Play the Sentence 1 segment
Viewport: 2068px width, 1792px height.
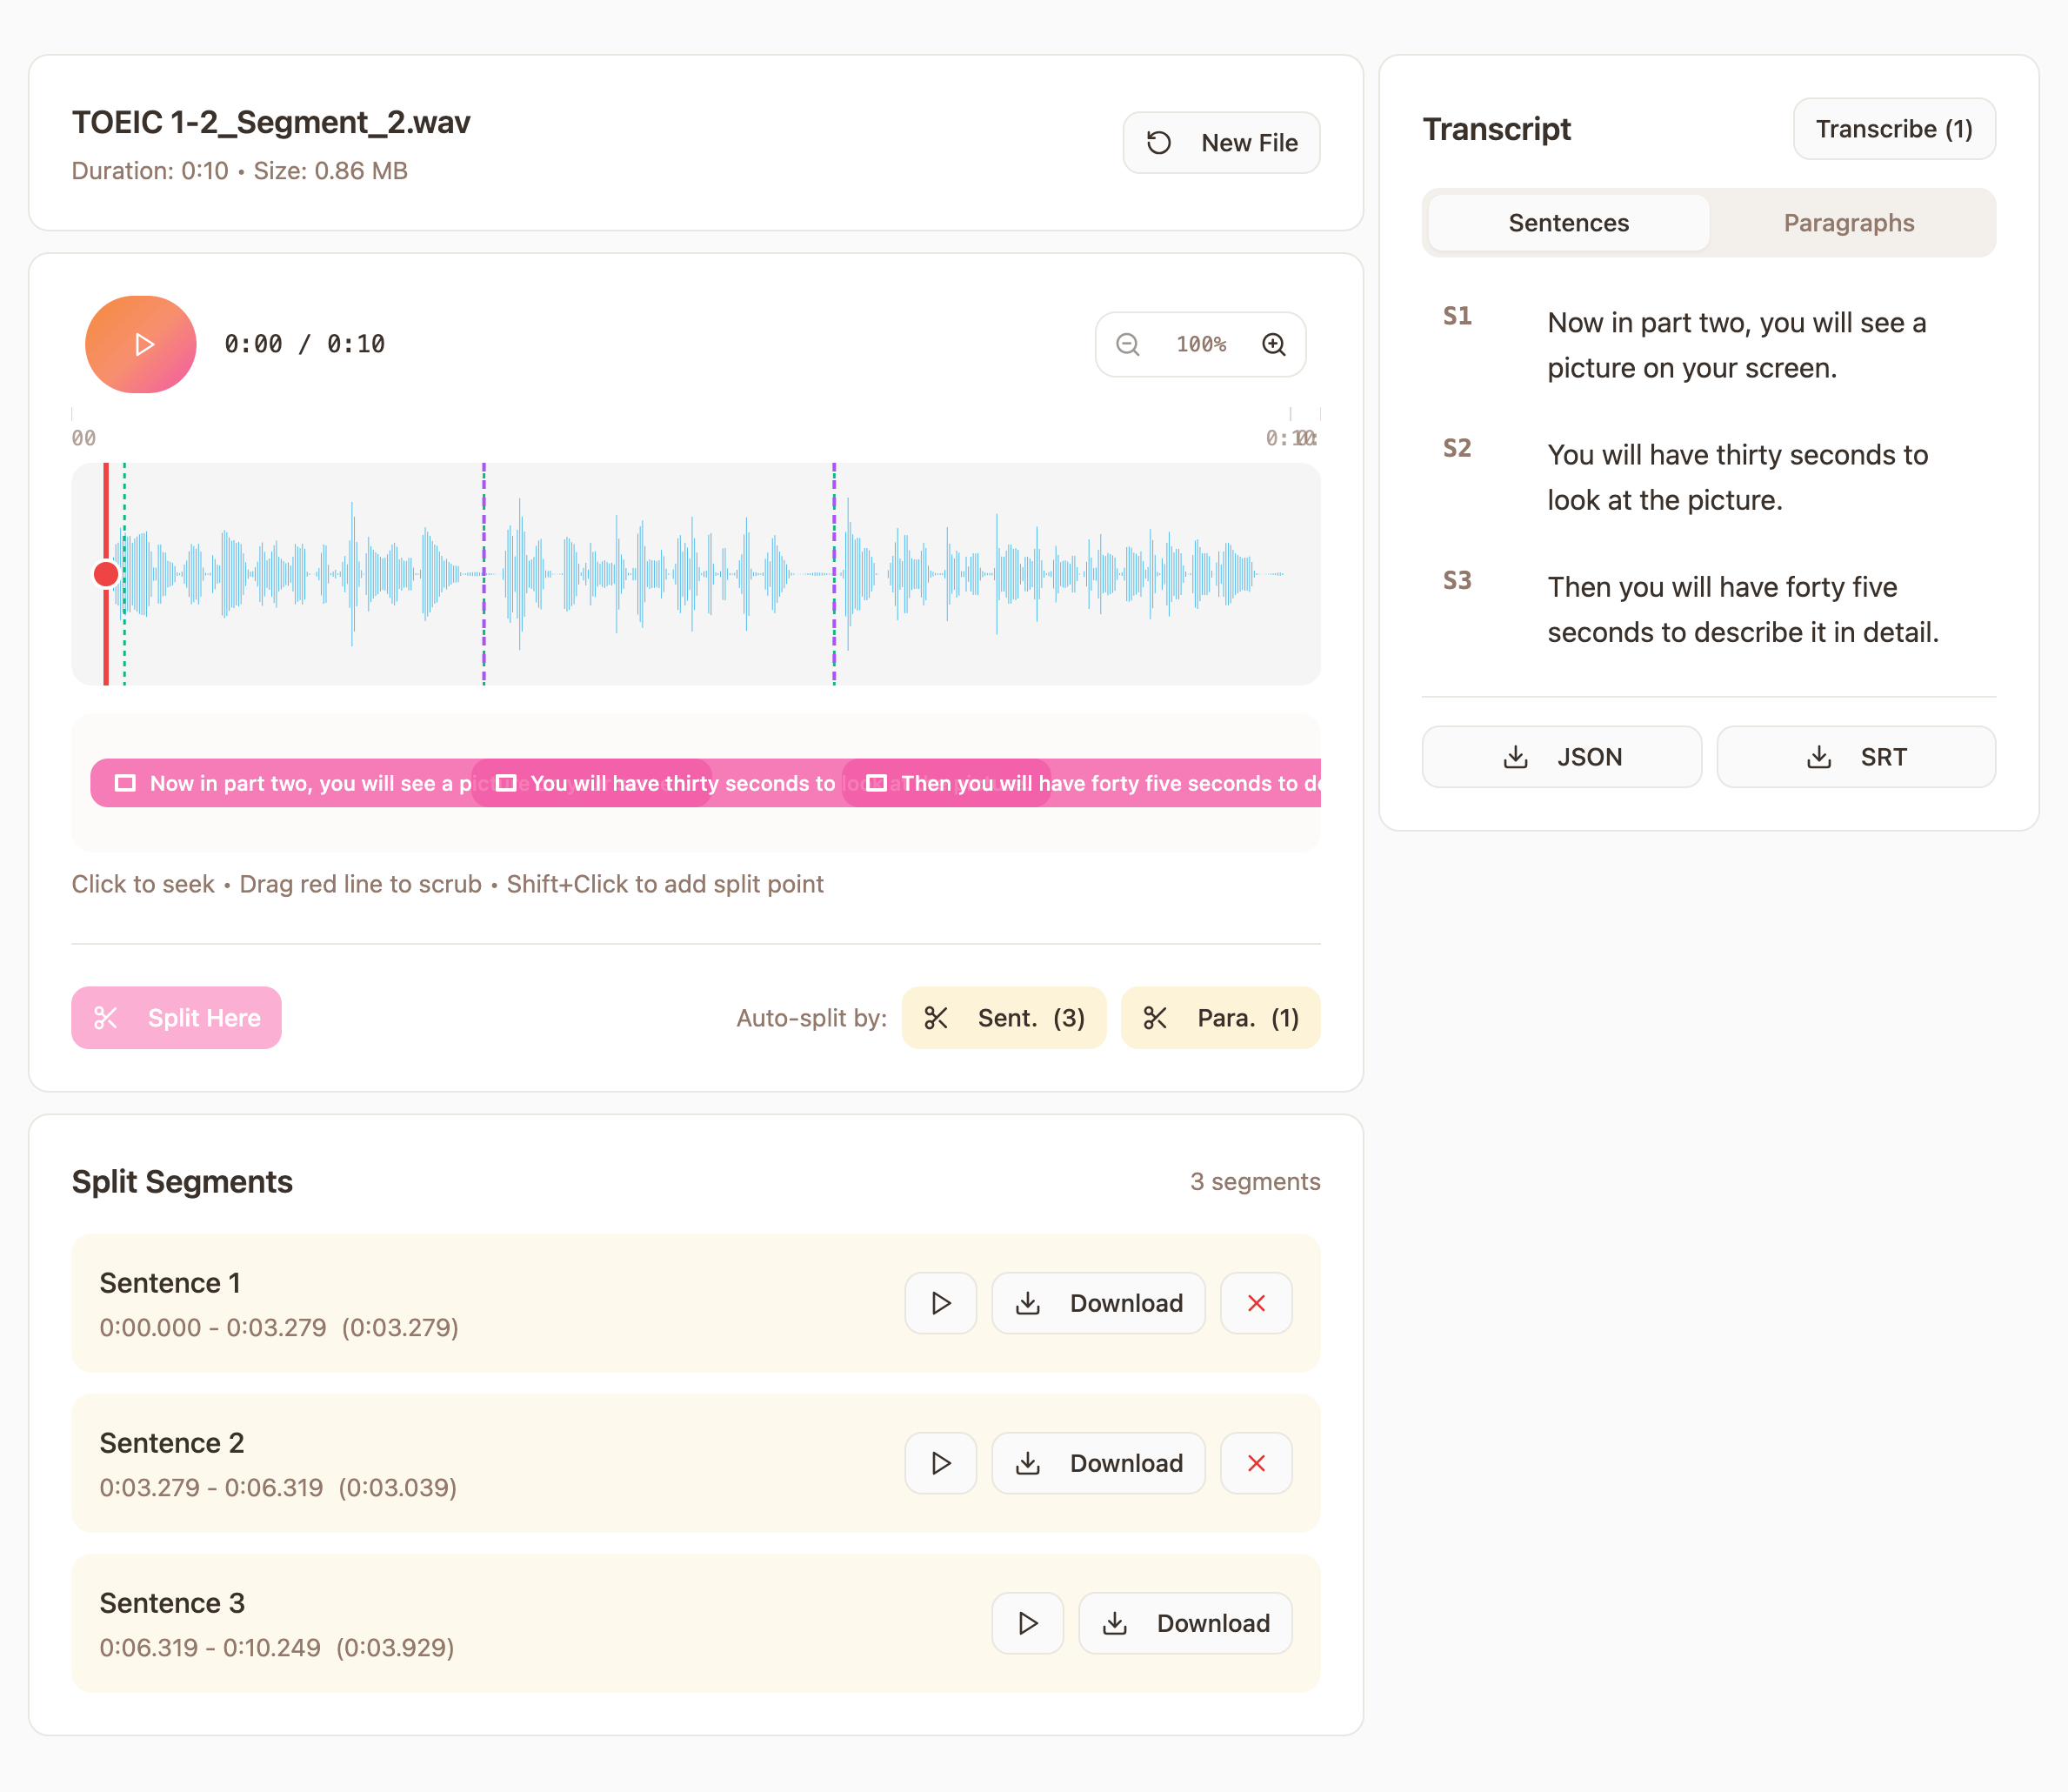point(939,1303)
